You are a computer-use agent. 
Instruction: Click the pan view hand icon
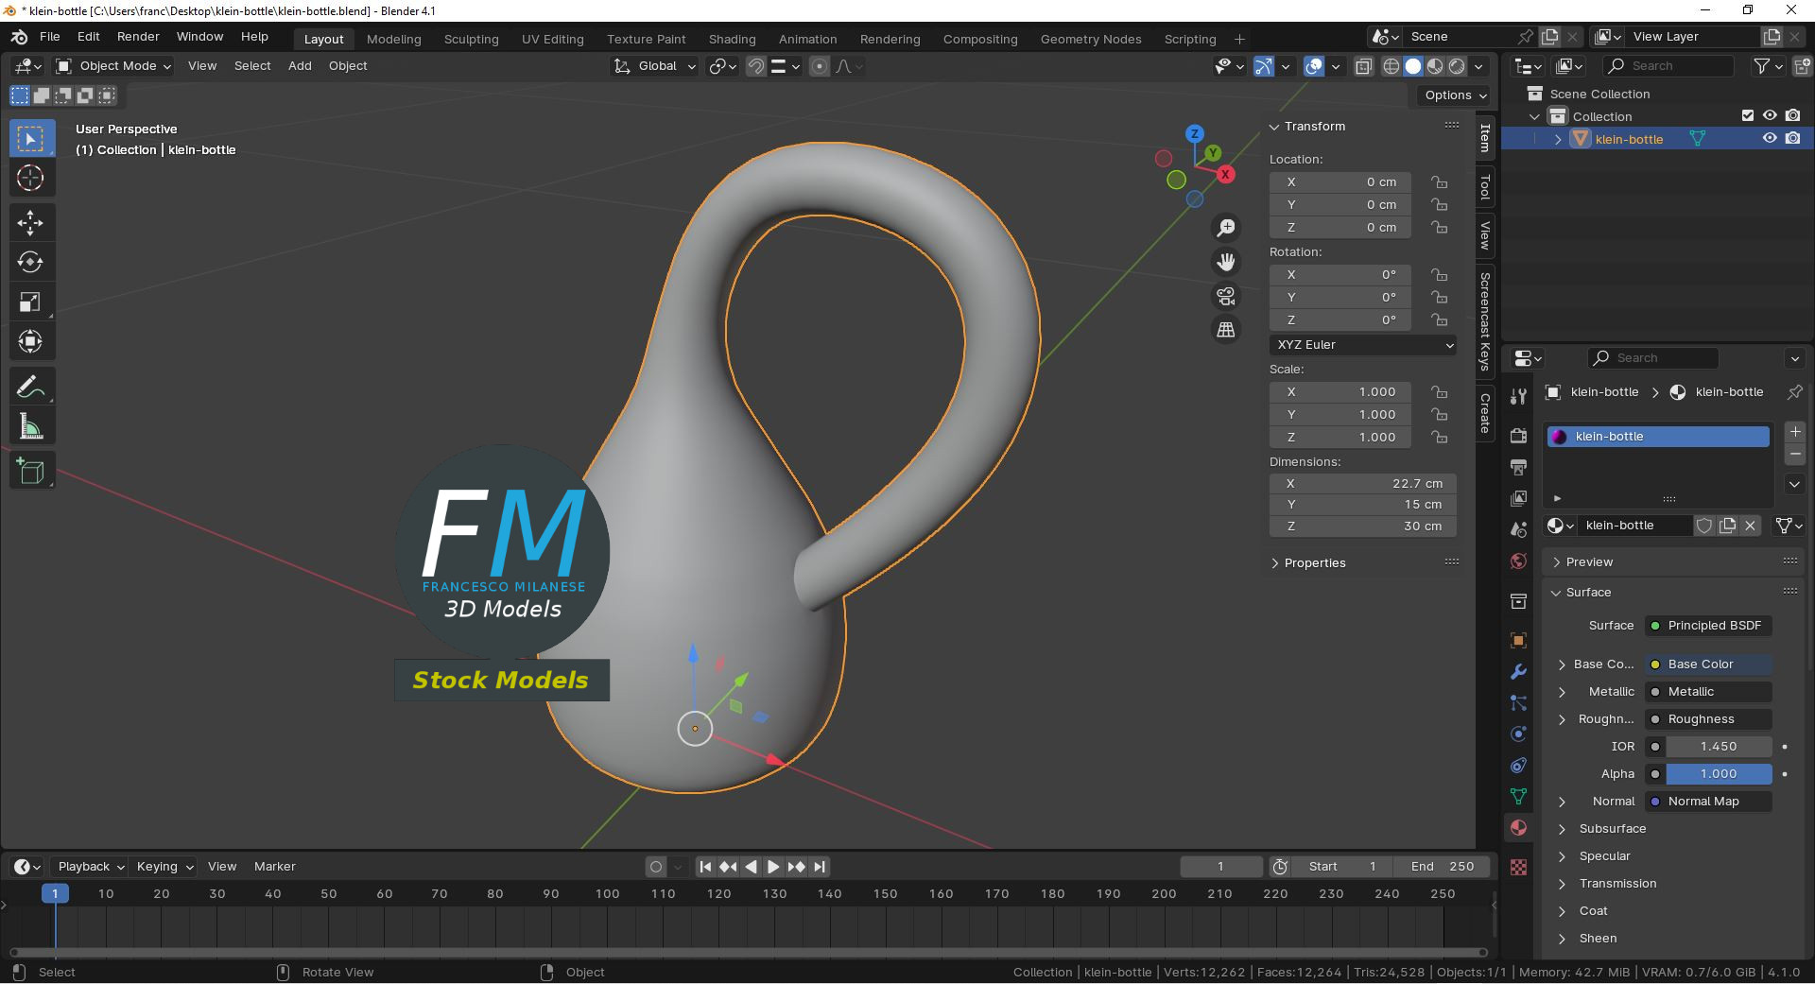[1226, 262]
